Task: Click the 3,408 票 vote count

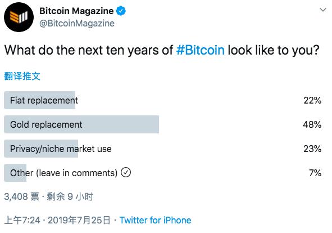Action: (x=22, y=196)
